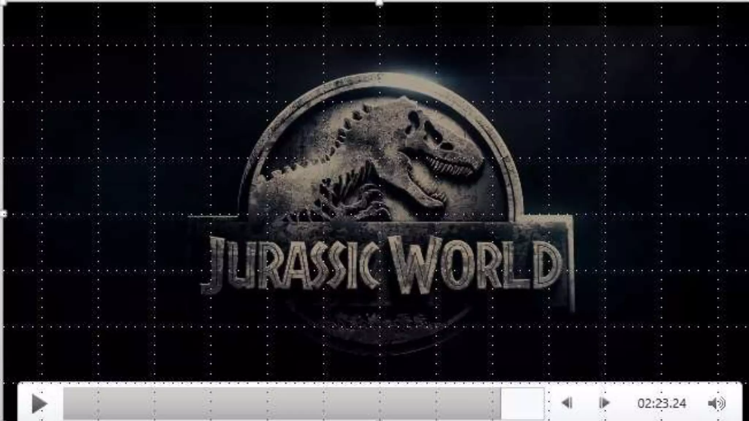The height and width of the screenshot is (421, 749).
Task: Click the left-middle sizing handle of video
Action: coord(4,214)
